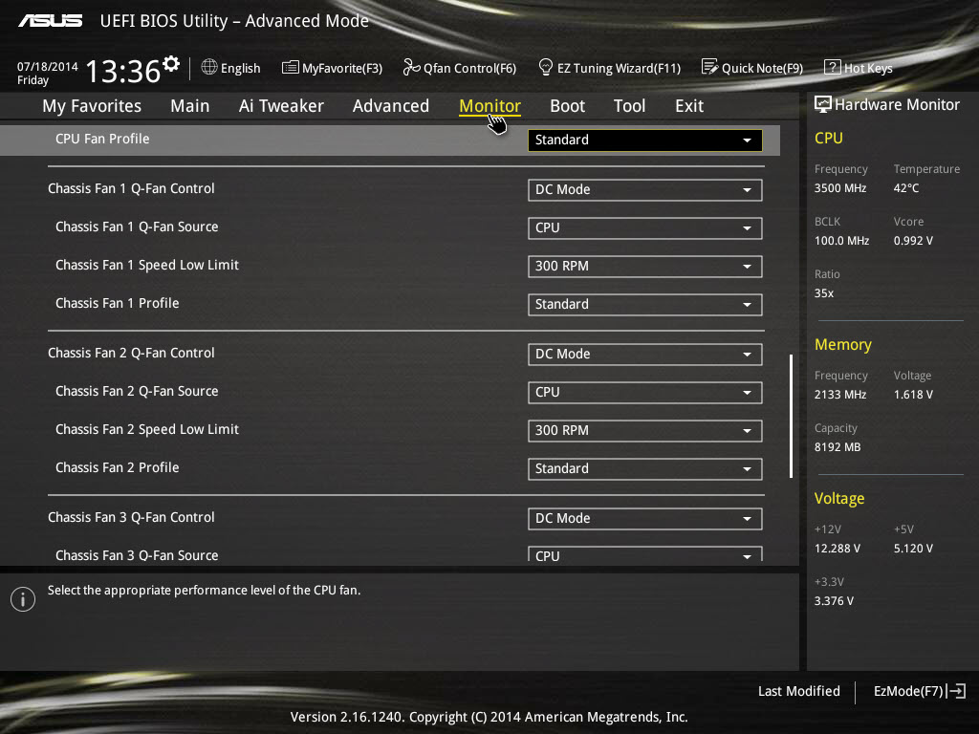Screen dimensions: 979x734
Task: Click the BIOS version copyright text
Action: [x=489, y=717]
